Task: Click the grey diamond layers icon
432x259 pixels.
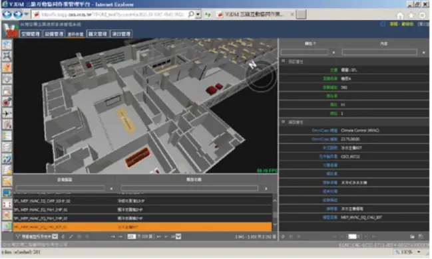Action: [7, 79]
